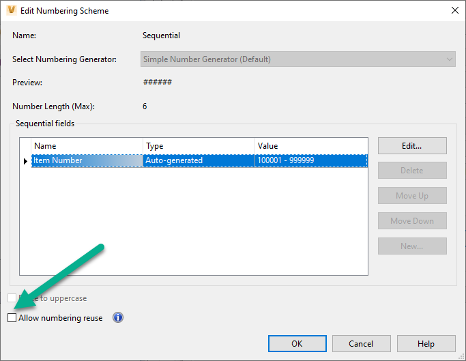Screen dimensions: 466x361
Task: Close the Edit Numbering Scheme dialog
Action: pos(454,10)
